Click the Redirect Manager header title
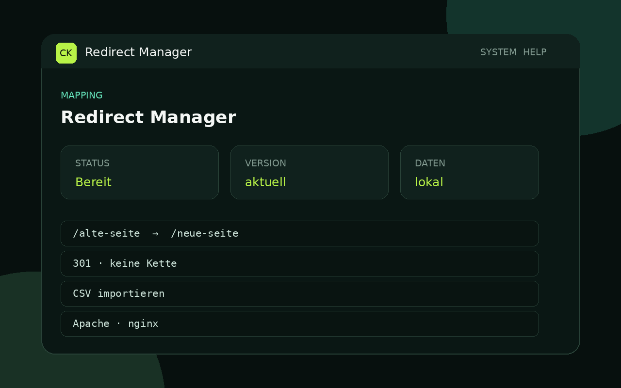The image size is (621, 388). tap(138, 52)
